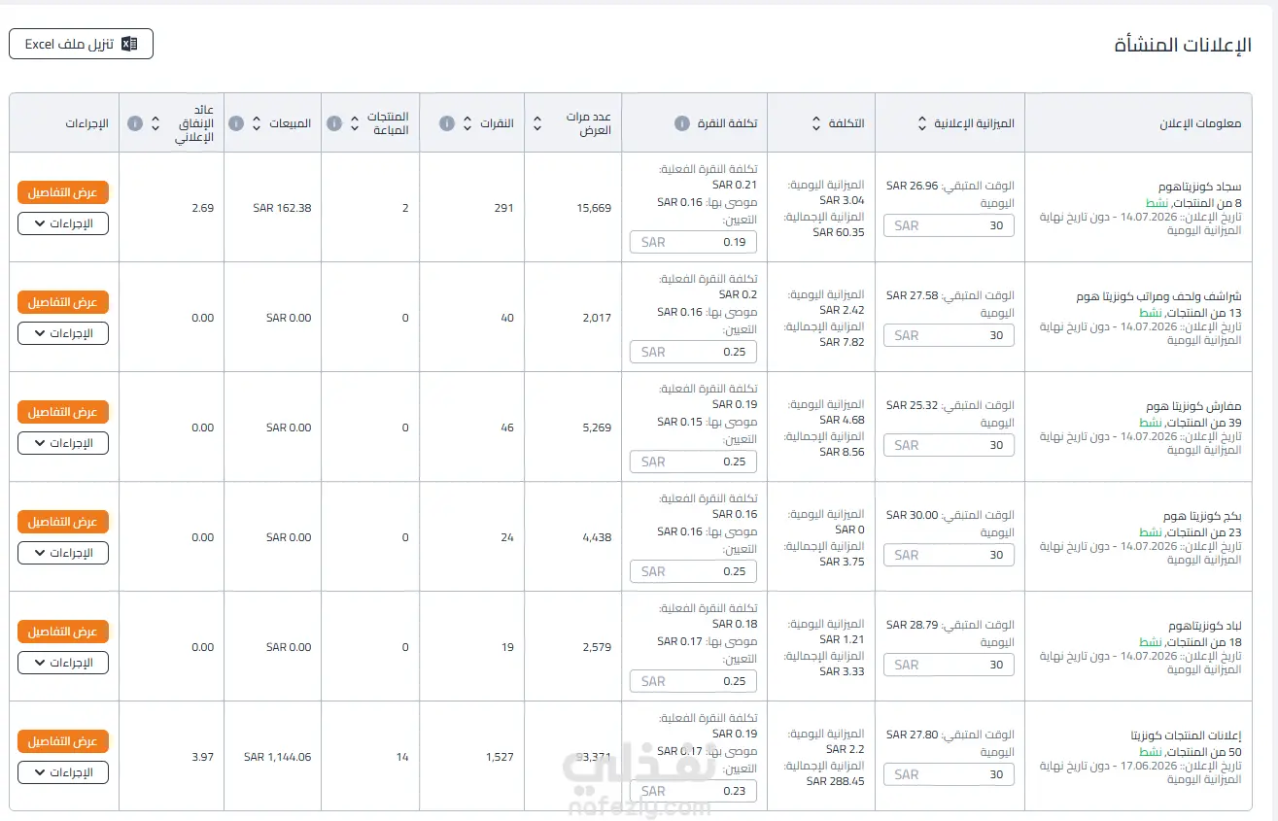Screen dimensions: 1278x821
Task: Edit click bid 0.25 for مفارش كونزيتا هوم
Action: click(693, 462)
